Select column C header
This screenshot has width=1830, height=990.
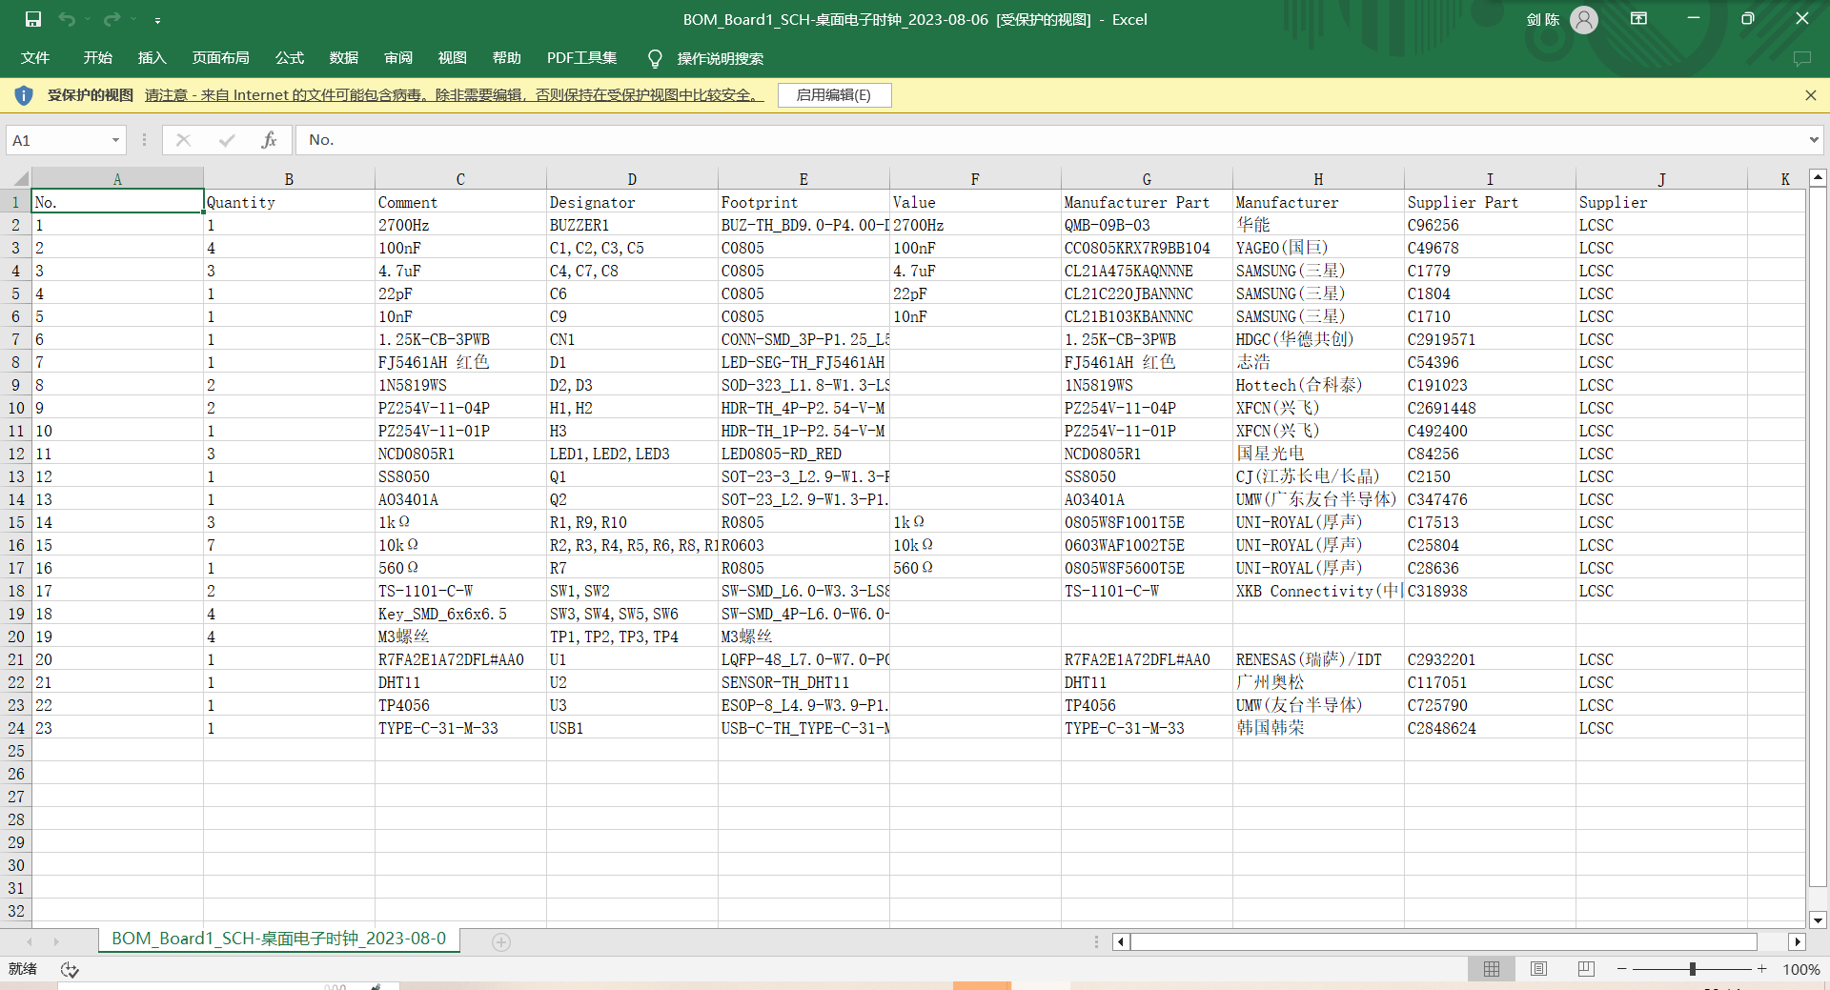click(460, 178)
